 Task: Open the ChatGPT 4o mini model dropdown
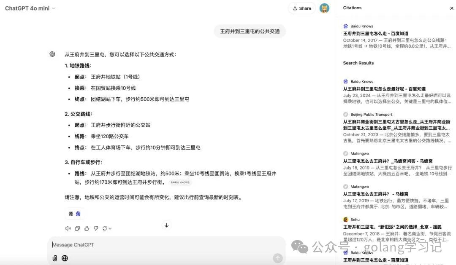tap(30, 8)
